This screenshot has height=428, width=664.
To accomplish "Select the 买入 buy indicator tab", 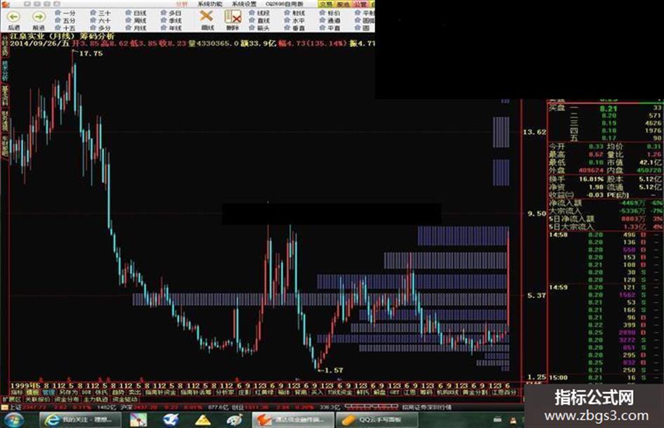I will point(318,392).
